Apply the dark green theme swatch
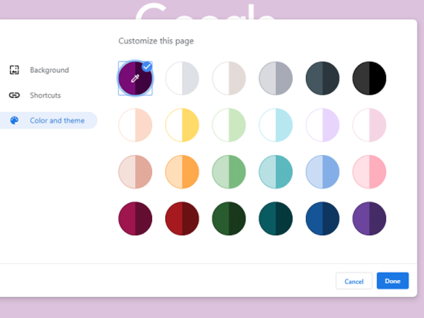Screen dimensions: 424x318 click(x=229, y=219)
